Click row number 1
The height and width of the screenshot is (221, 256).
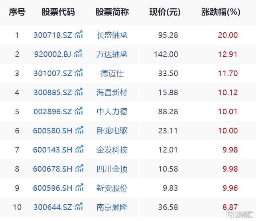(17, 35)
